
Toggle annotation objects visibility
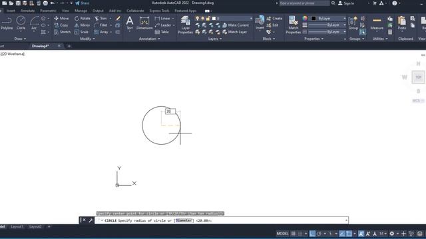coord(361,233)
